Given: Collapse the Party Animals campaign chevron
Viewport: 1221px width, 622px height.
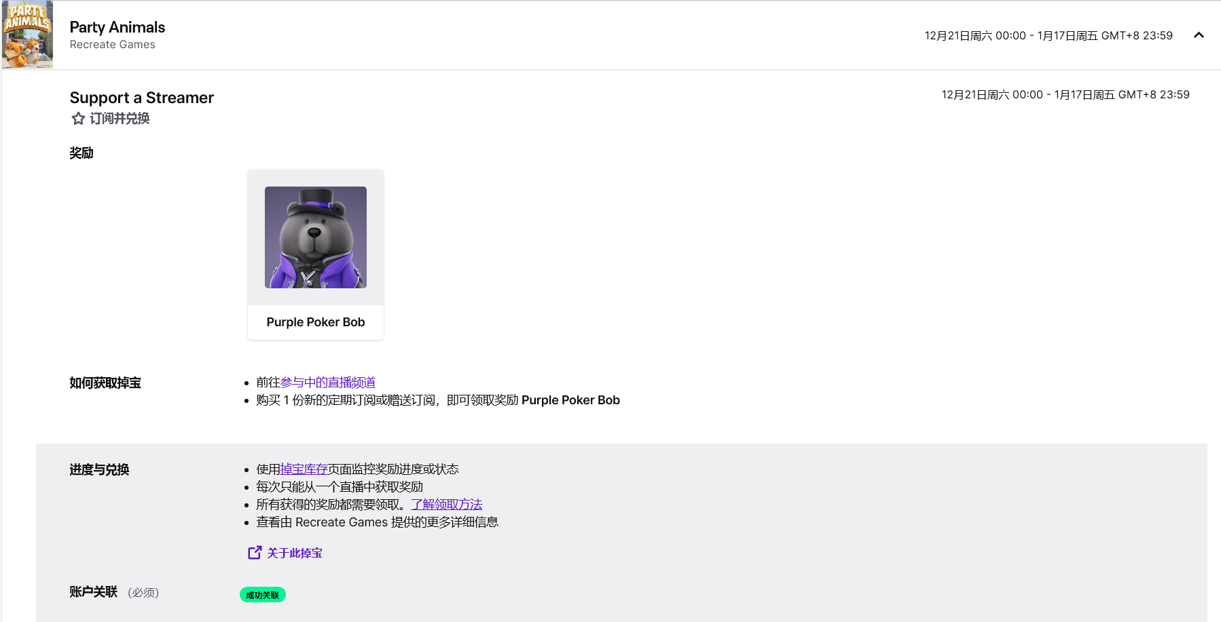Looking at the screenshot, I should 1199,35.
